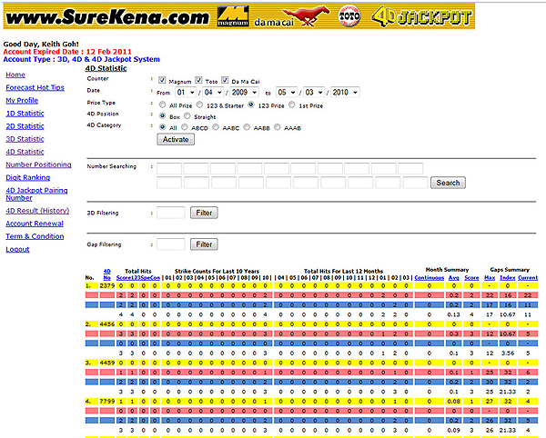Click number 4459 in the table
The height and width of the screenshot is (438, 546).
(x=106, y=363)
